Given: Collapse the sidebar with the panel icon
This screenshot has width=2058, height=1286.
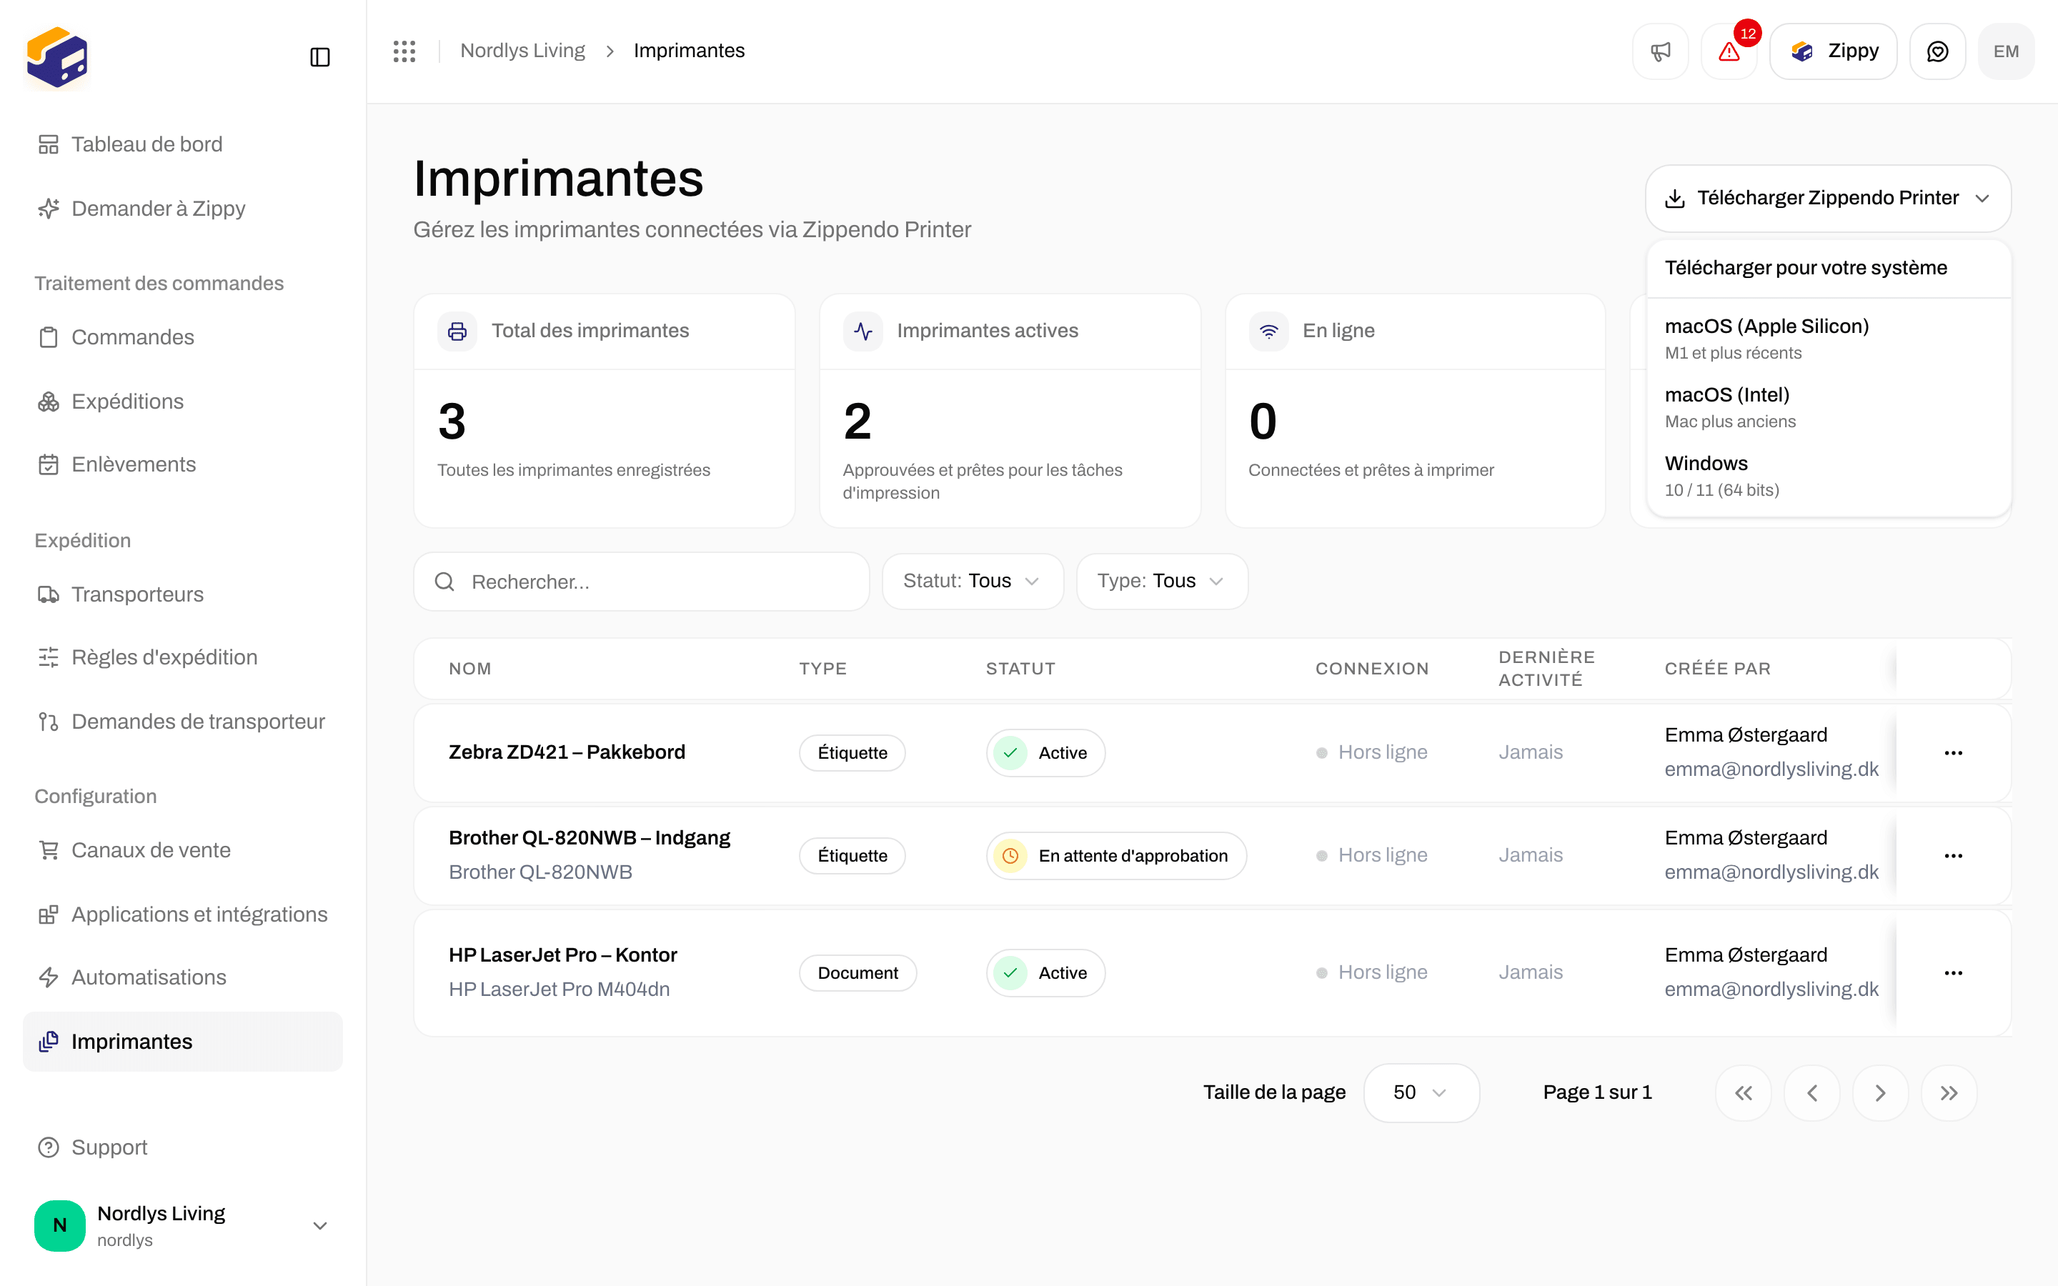Looking at the screenshot, I should [x=319, y=57].
